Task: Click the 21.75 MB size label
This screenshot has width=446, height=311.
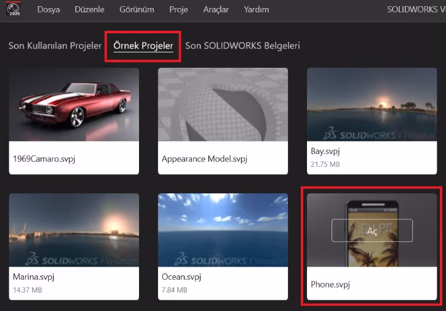Action: click(x=325, y=164)
